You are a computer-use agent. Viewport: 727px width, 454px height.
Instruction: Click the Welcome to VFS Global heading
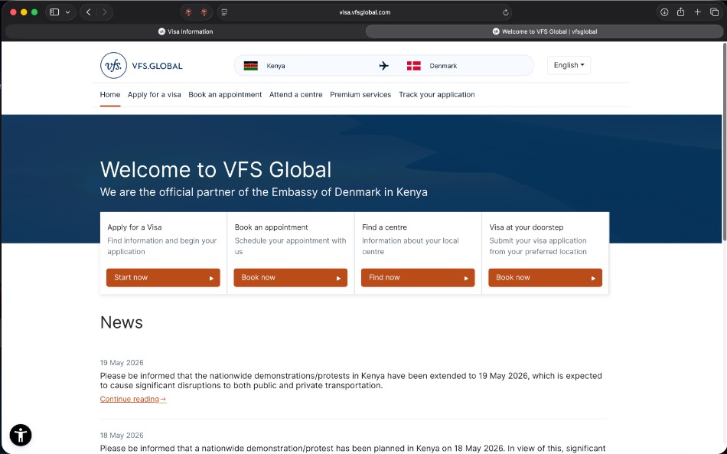click(216, 169)
